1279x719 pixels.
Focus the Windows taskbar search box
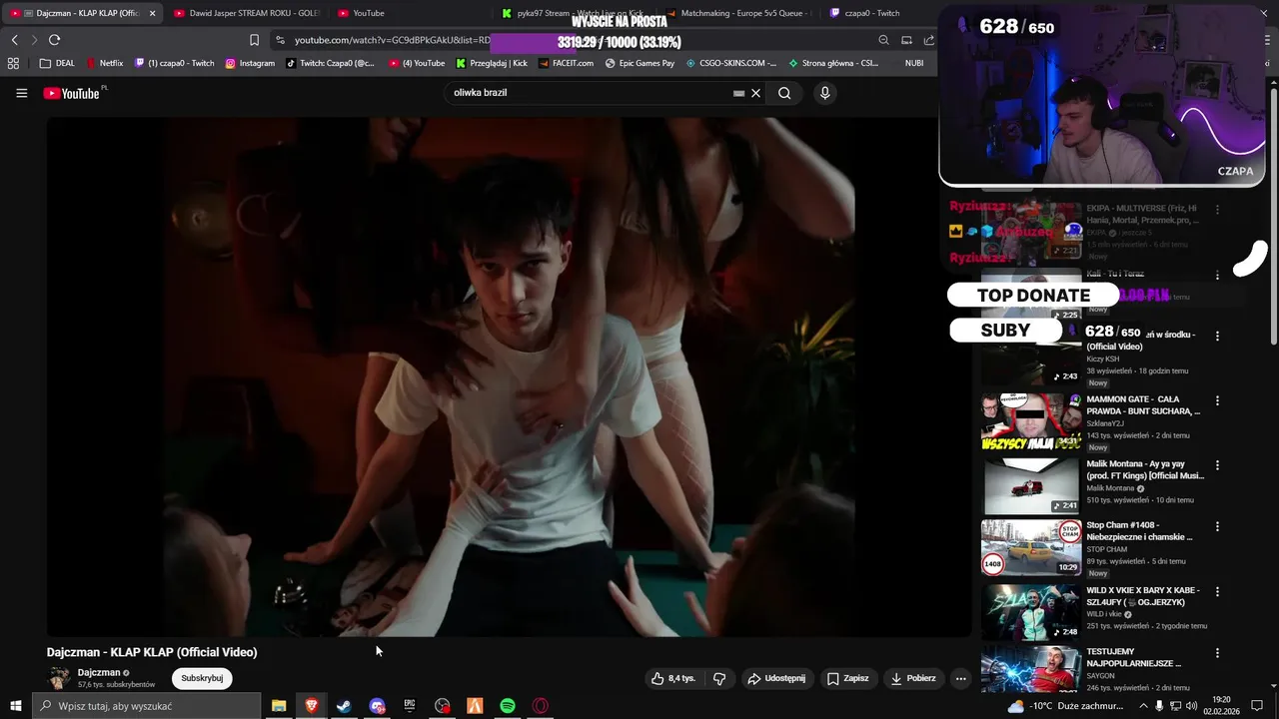click(147, 706)
